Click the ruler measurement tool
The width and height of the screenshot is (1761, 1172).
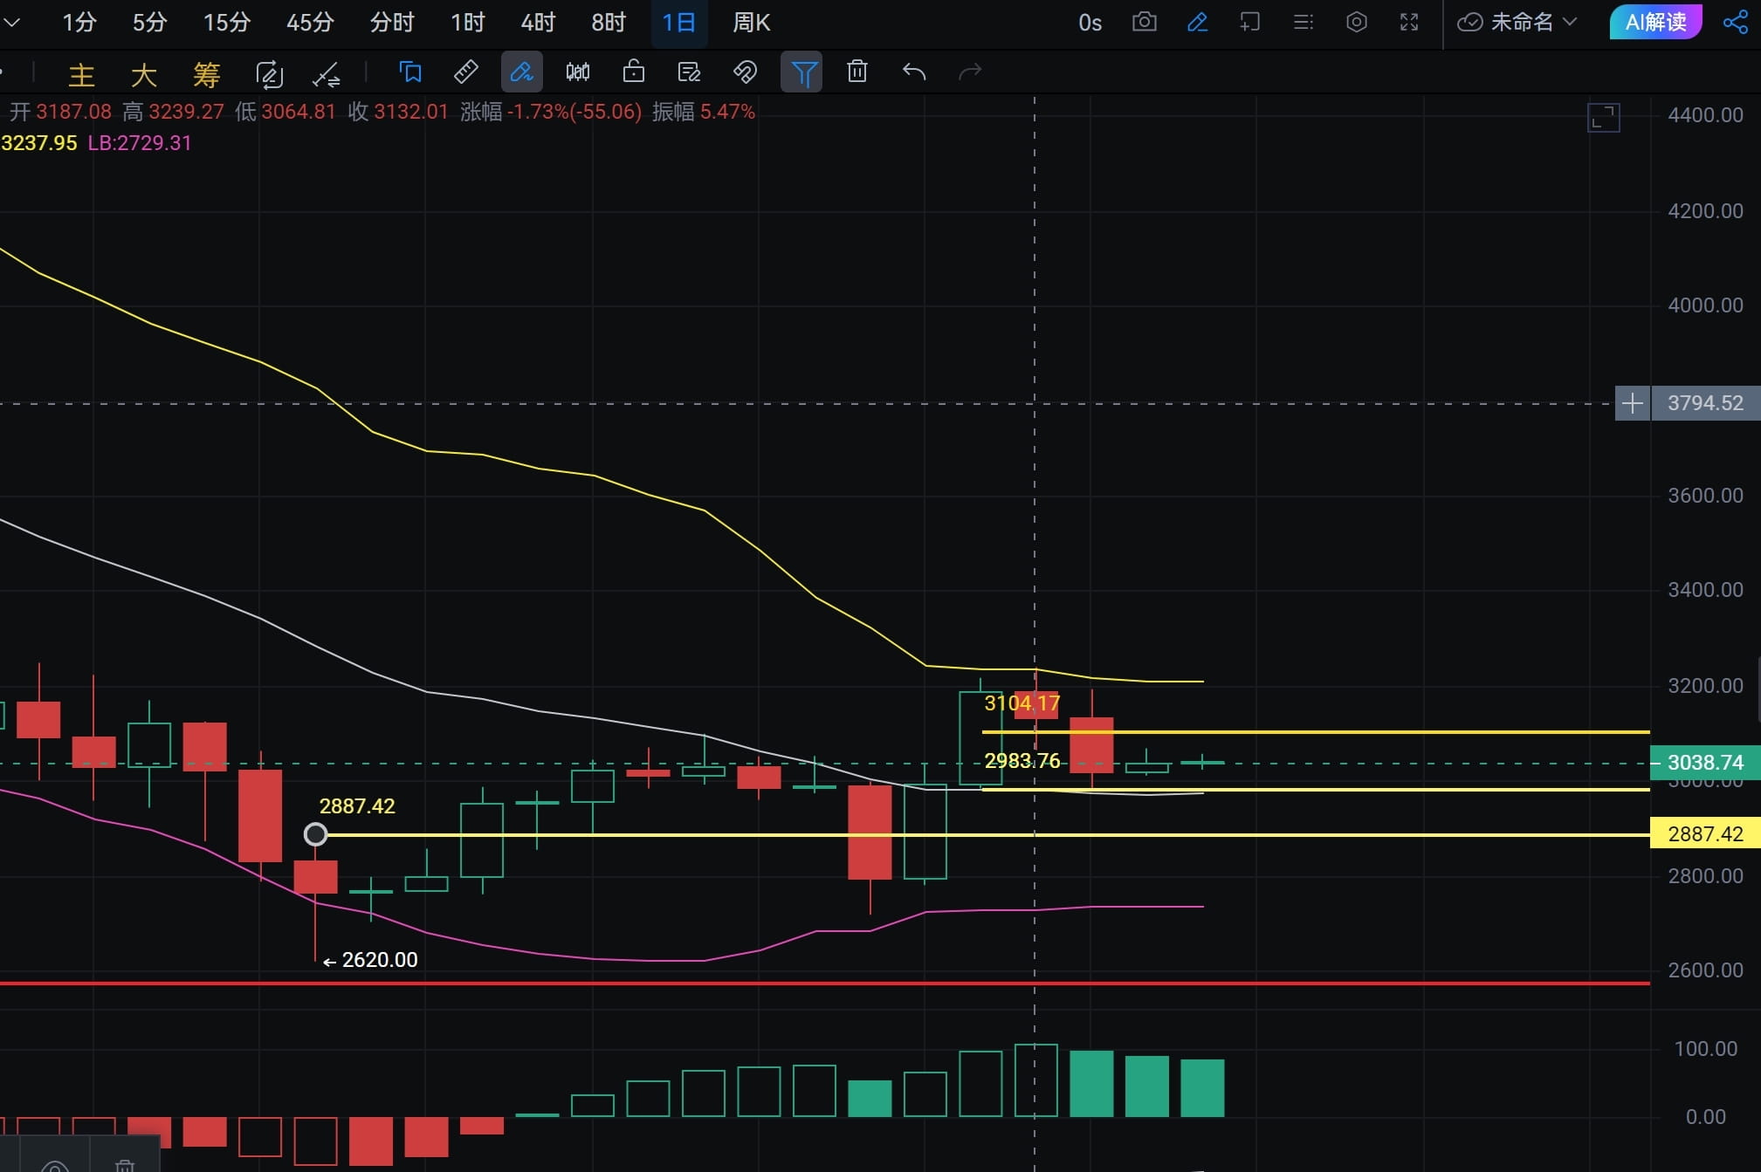(466, 72)
